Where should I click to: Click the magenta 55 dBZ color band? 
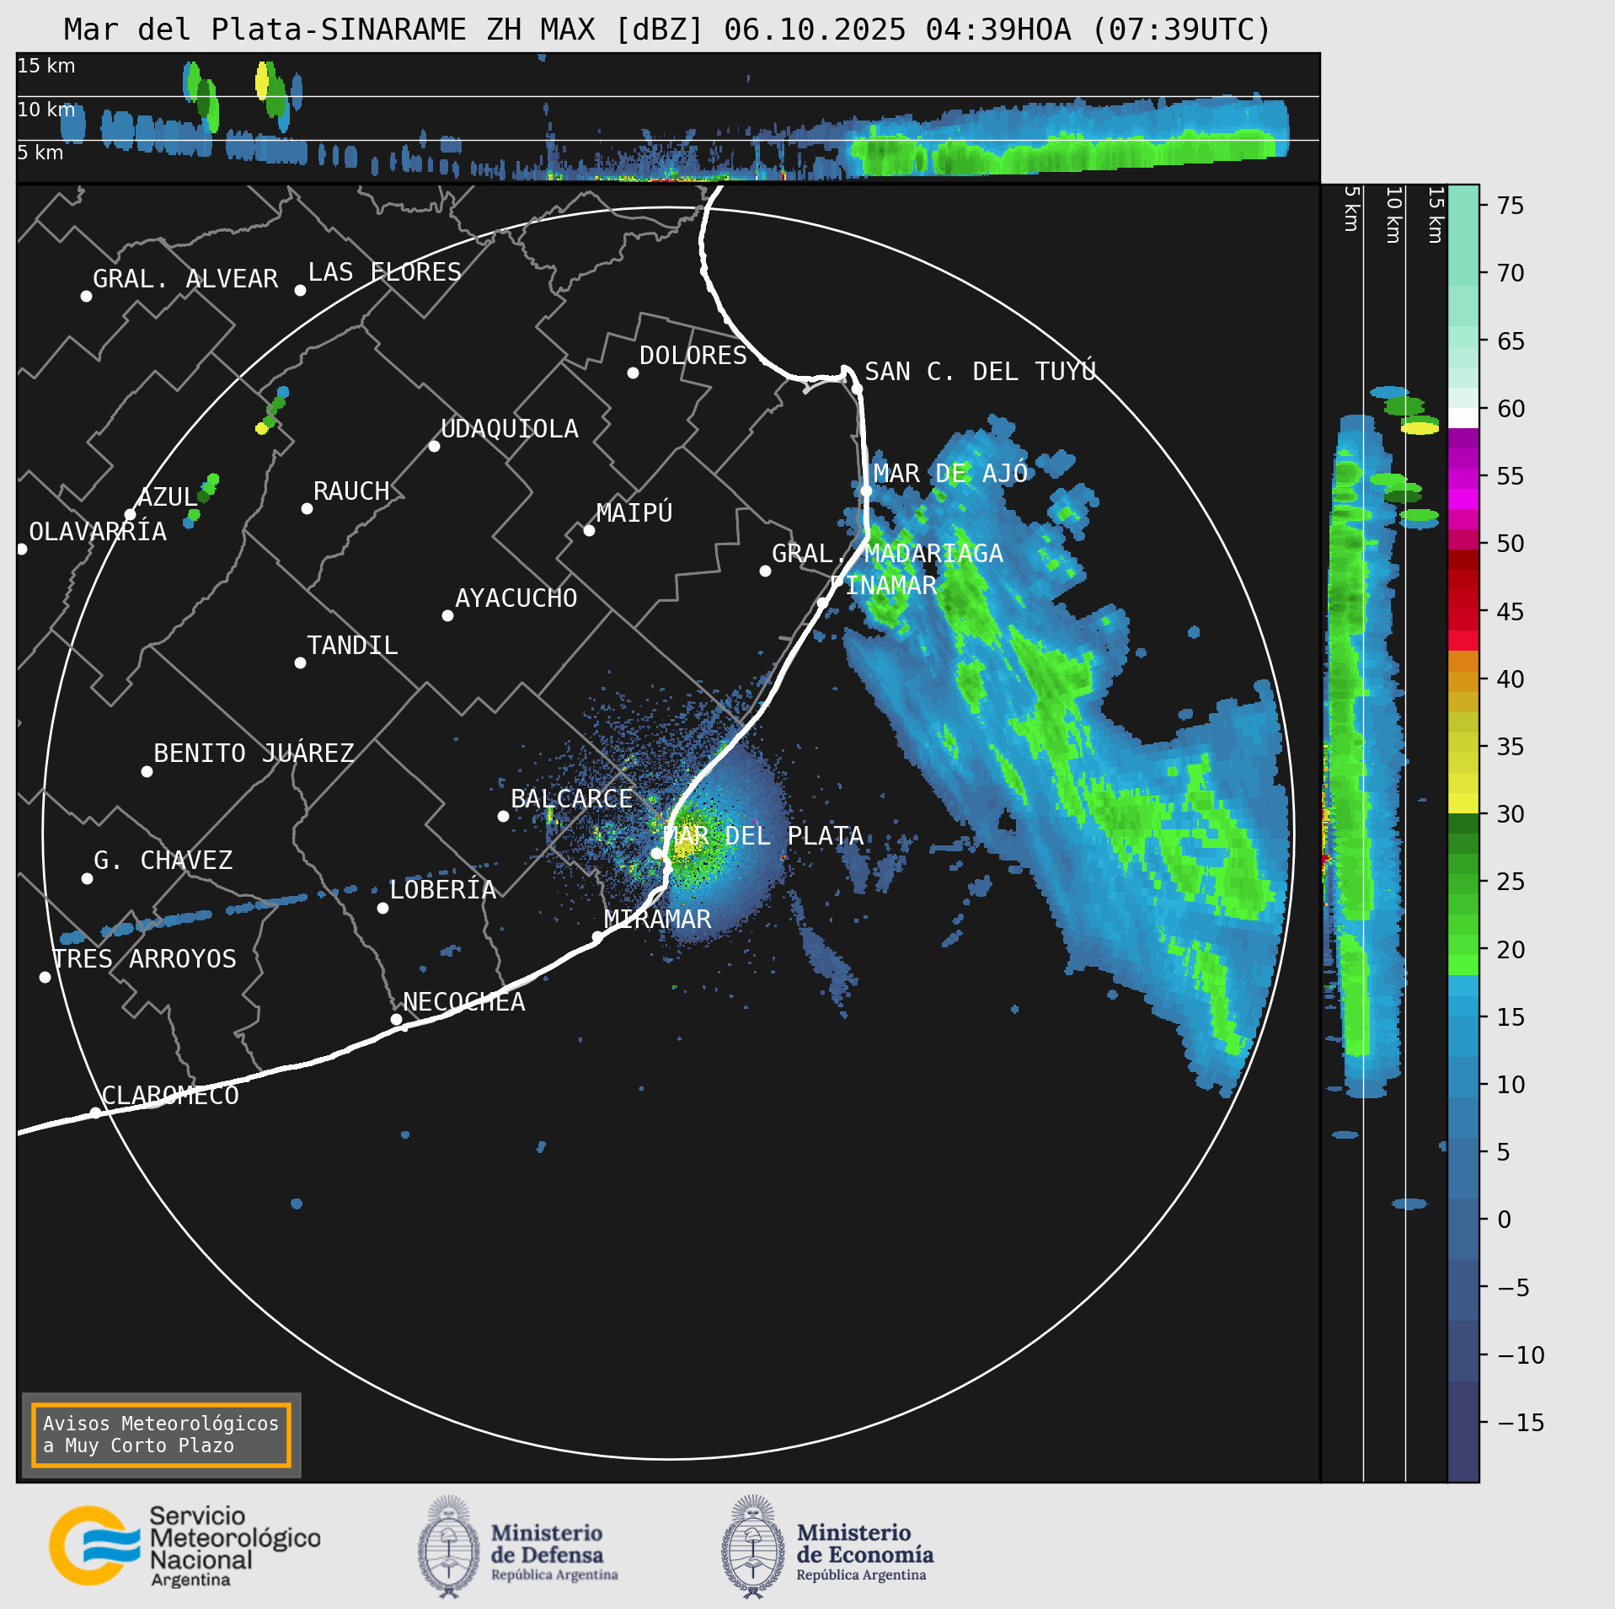[1463, 479]
